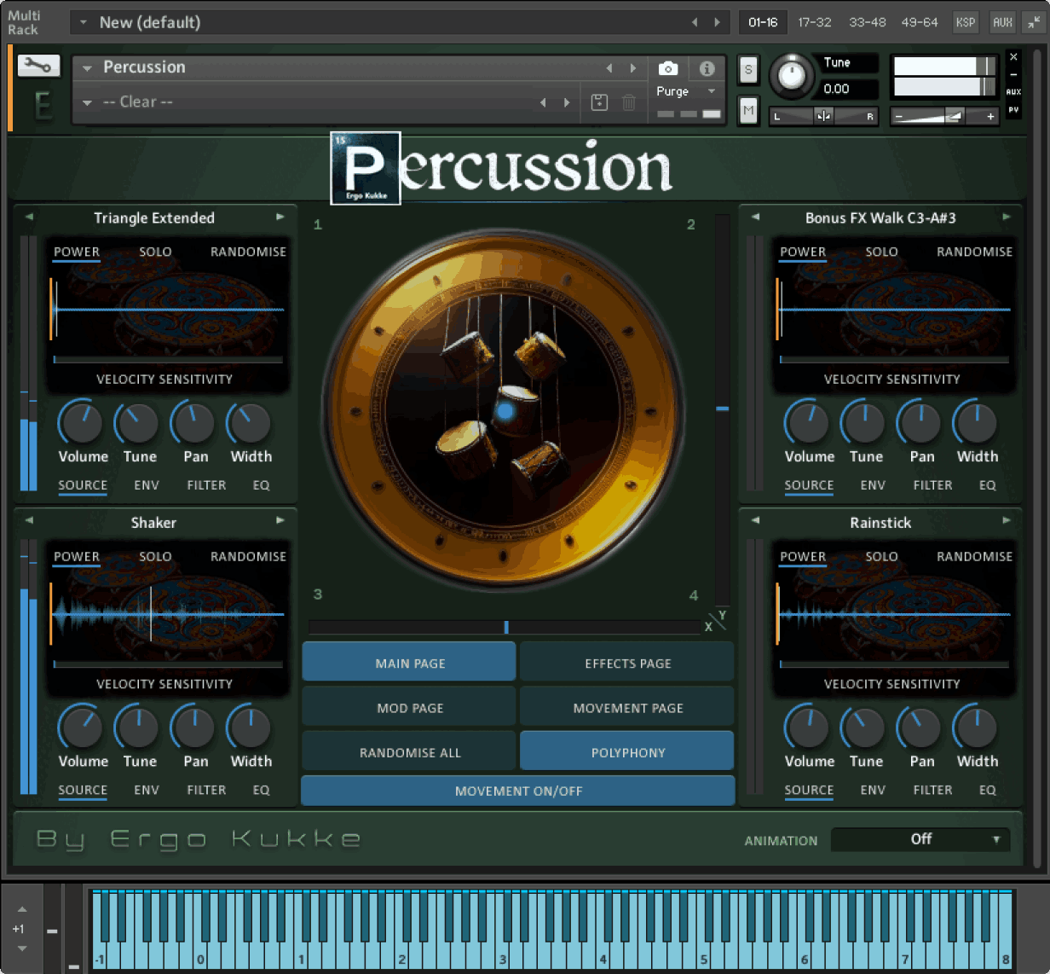Toggle SOLO on Bonus FX Walk
Screen dimensions: 1050x974
[881, 252]
